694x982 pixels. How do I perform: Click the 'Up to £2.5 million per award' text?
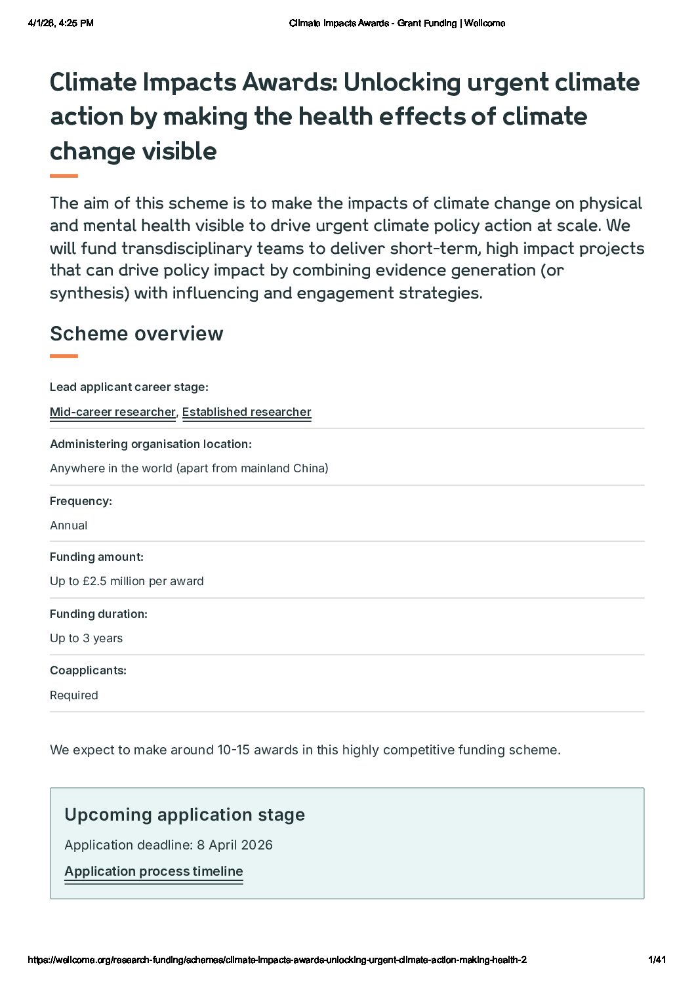coord(127,581)
